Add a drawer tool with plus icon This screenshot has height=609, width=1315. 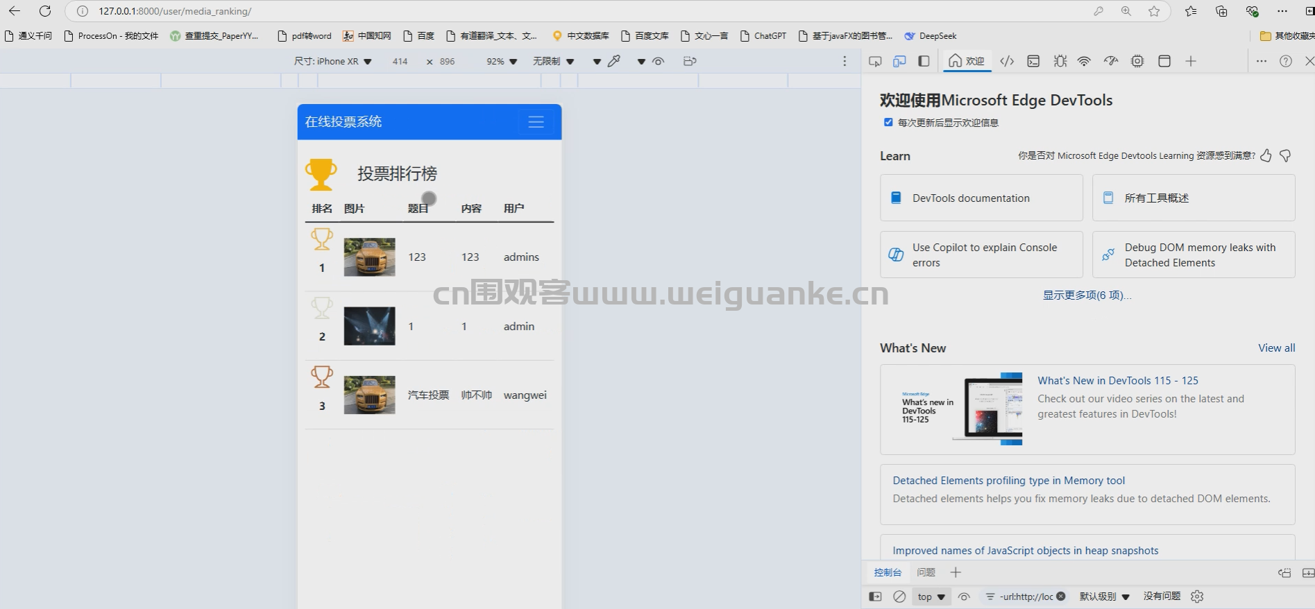pos(956,572)
